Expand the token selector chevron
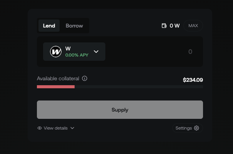 [x=96, y=52]
